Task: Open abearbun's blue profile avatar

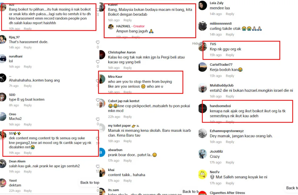Action: [x=102, y=152]
